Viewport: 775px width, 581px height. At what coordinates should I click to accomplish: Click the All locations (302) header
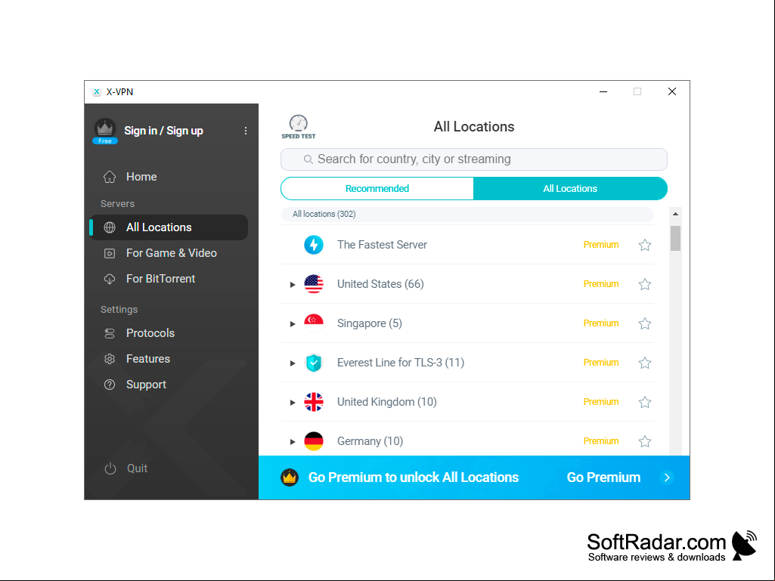[467, 214]
